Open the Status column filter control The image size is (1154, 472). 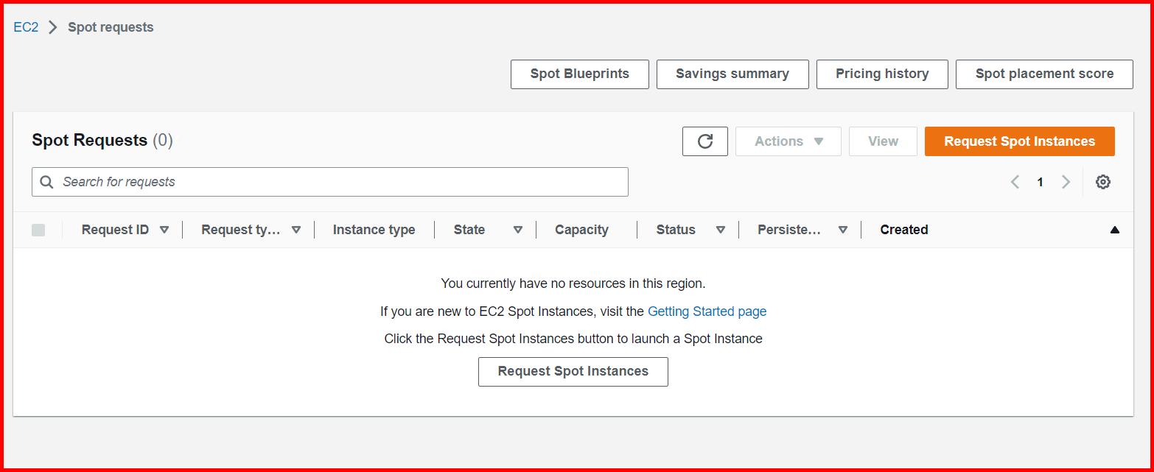point(721,229)
